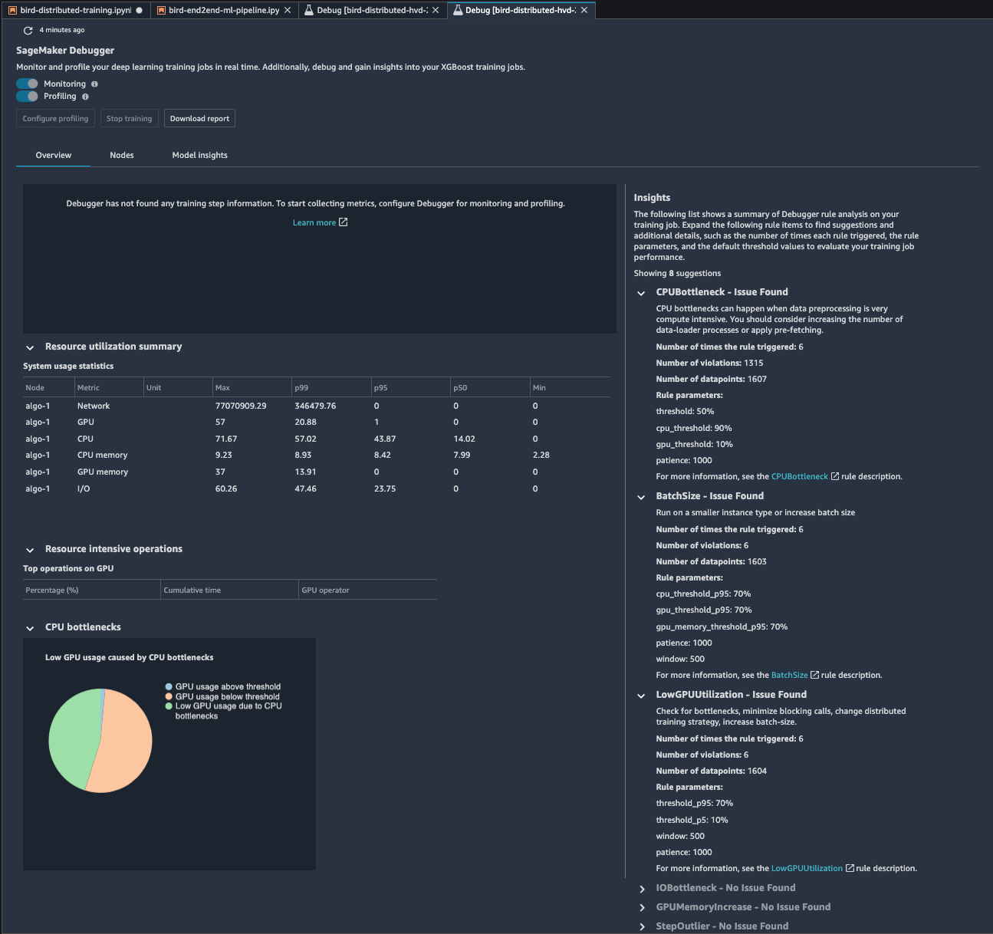Screen dimensions: 993x934
Task: Open the Learn more link
Action: tap(314, 222)
